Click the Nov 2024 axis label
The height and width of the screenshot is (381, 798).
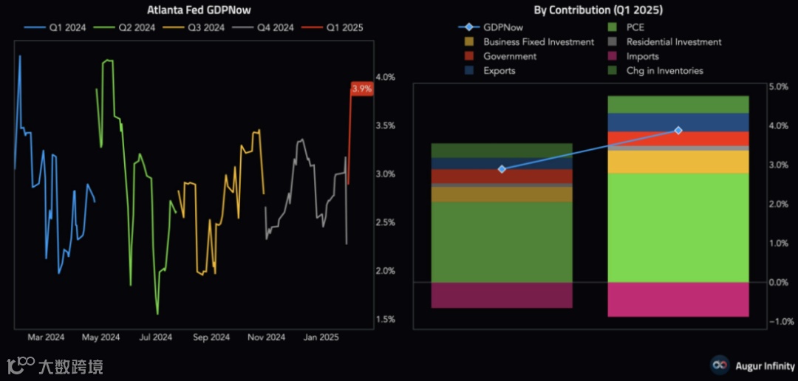[x=266, y=337]
